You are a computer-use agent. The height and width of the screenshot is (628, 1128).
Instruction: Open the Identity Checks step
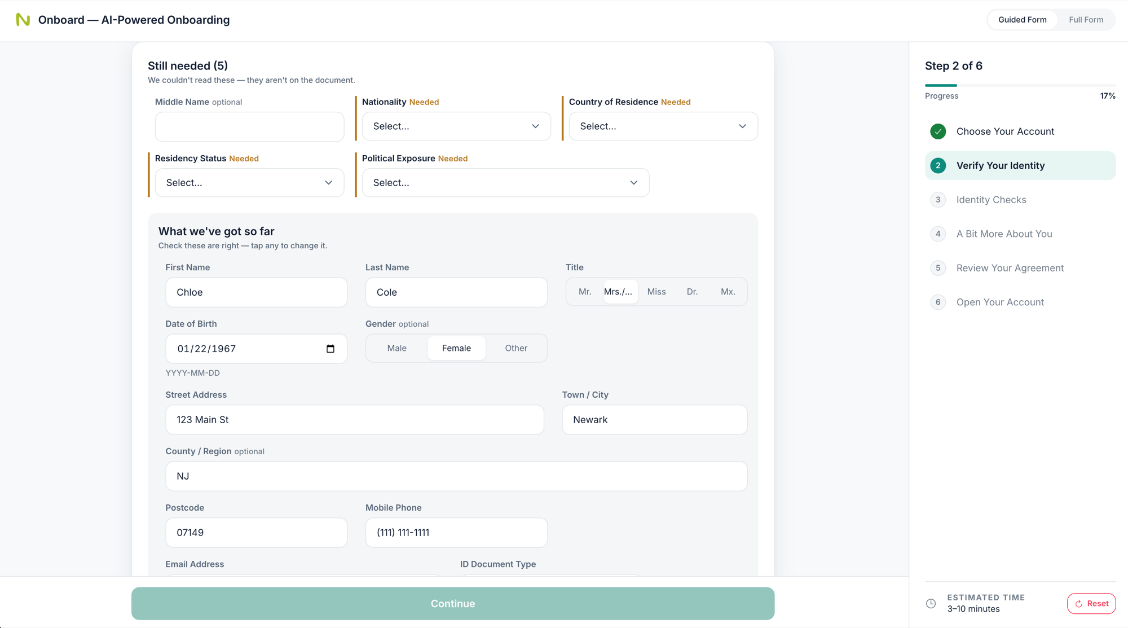tap(1020, 200)
